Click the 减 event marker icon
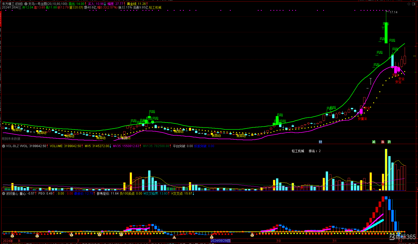418x244 pixels. tap(374, 142)
